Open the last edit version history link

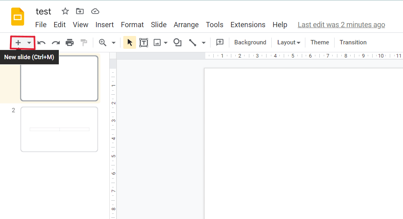click(341, 25)
